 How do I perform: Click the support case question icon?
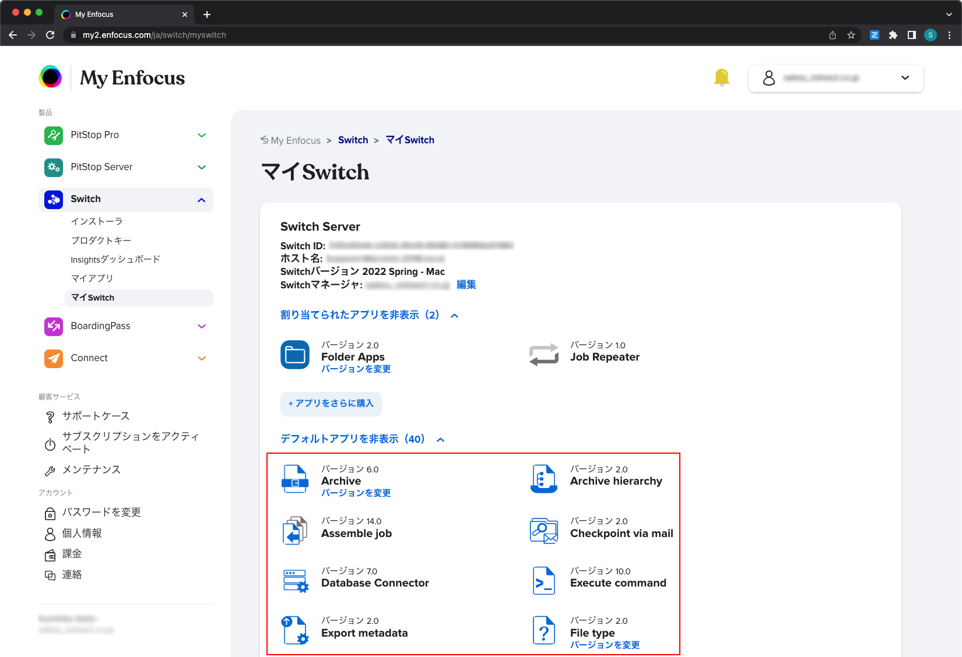pyautogui.click(x=50, y=417)
